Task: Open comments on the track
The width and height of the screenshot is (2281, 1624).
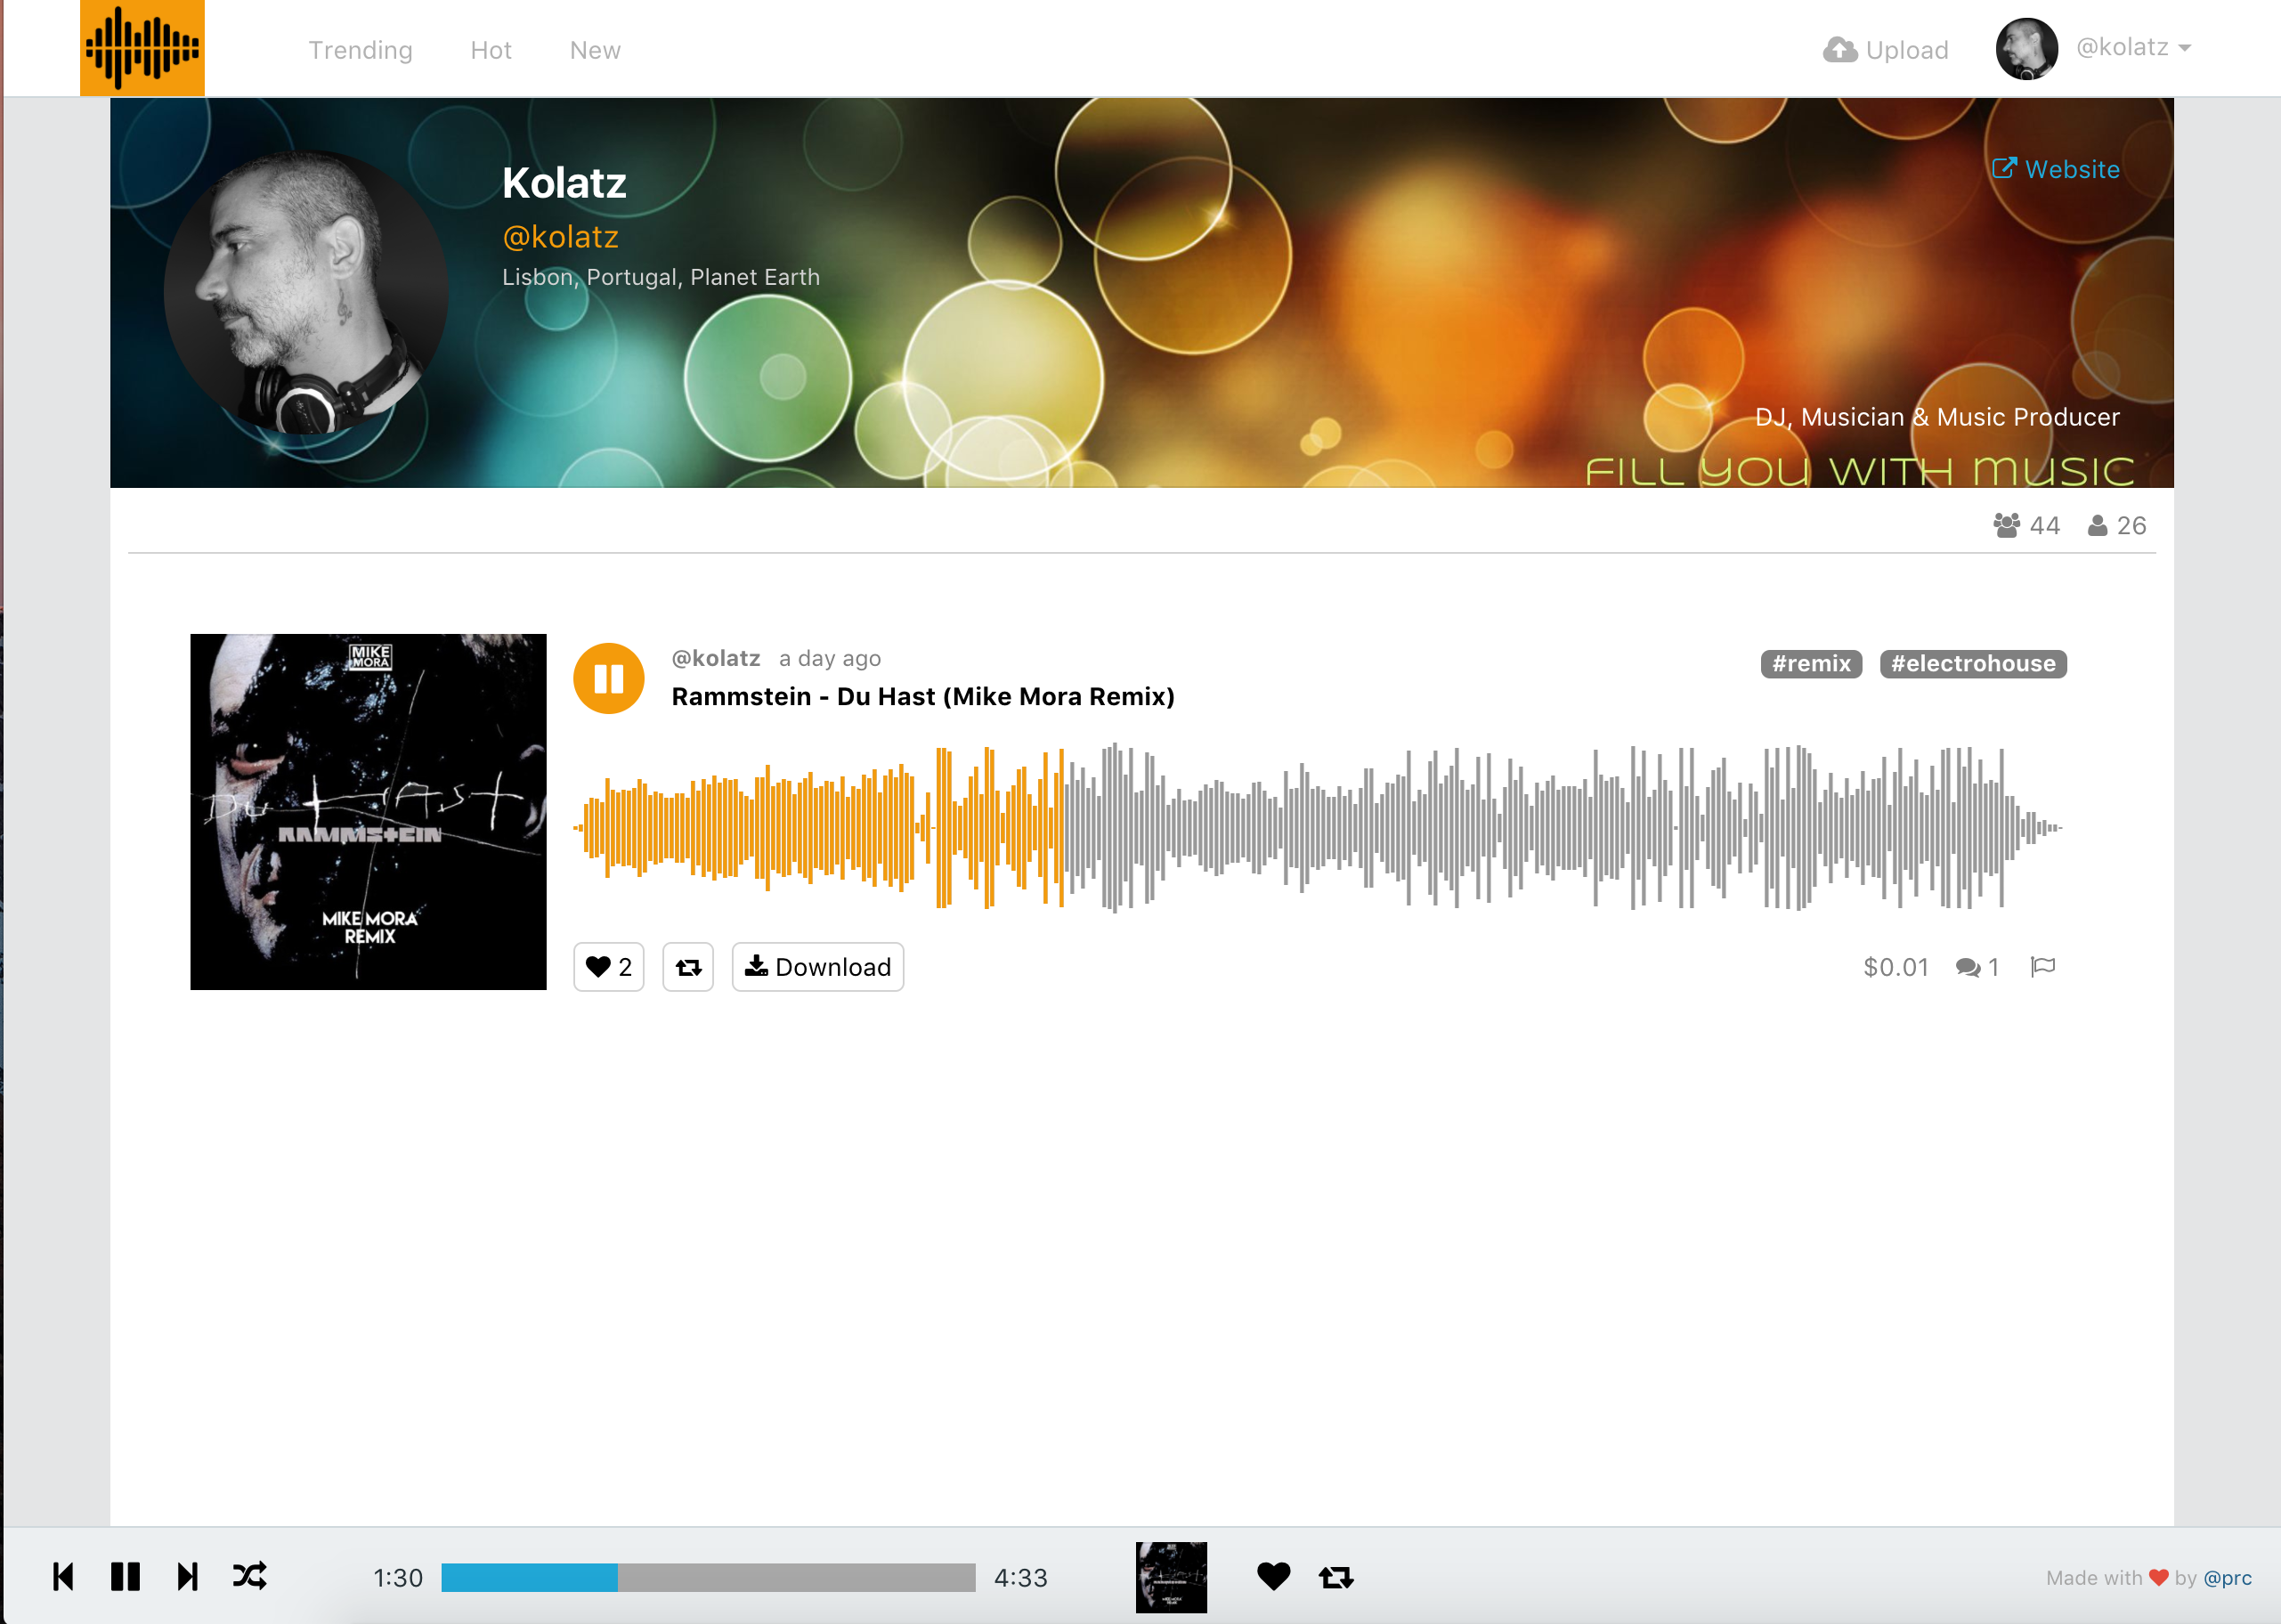Action: tap(1977, 967)
